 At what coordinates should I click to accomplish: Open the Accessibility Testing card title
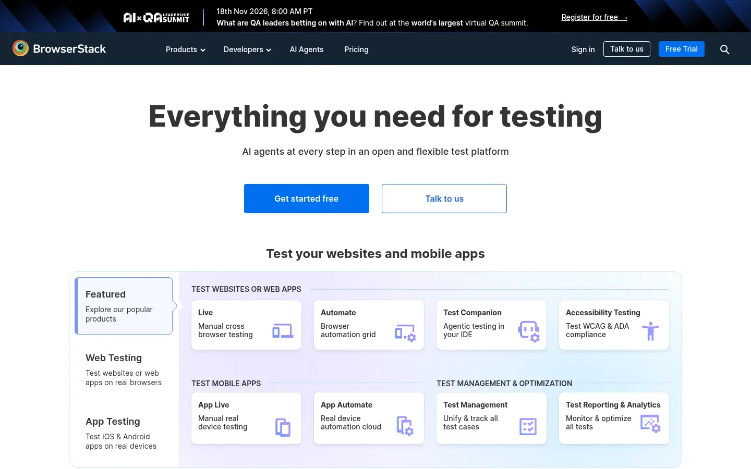click(603, 313)
